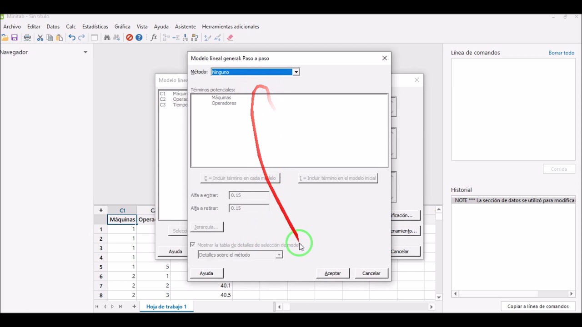Viewport: 582px width, 327px height.
Task: Click the Historial panel scroll right arrow
Action: pos(572,294)
